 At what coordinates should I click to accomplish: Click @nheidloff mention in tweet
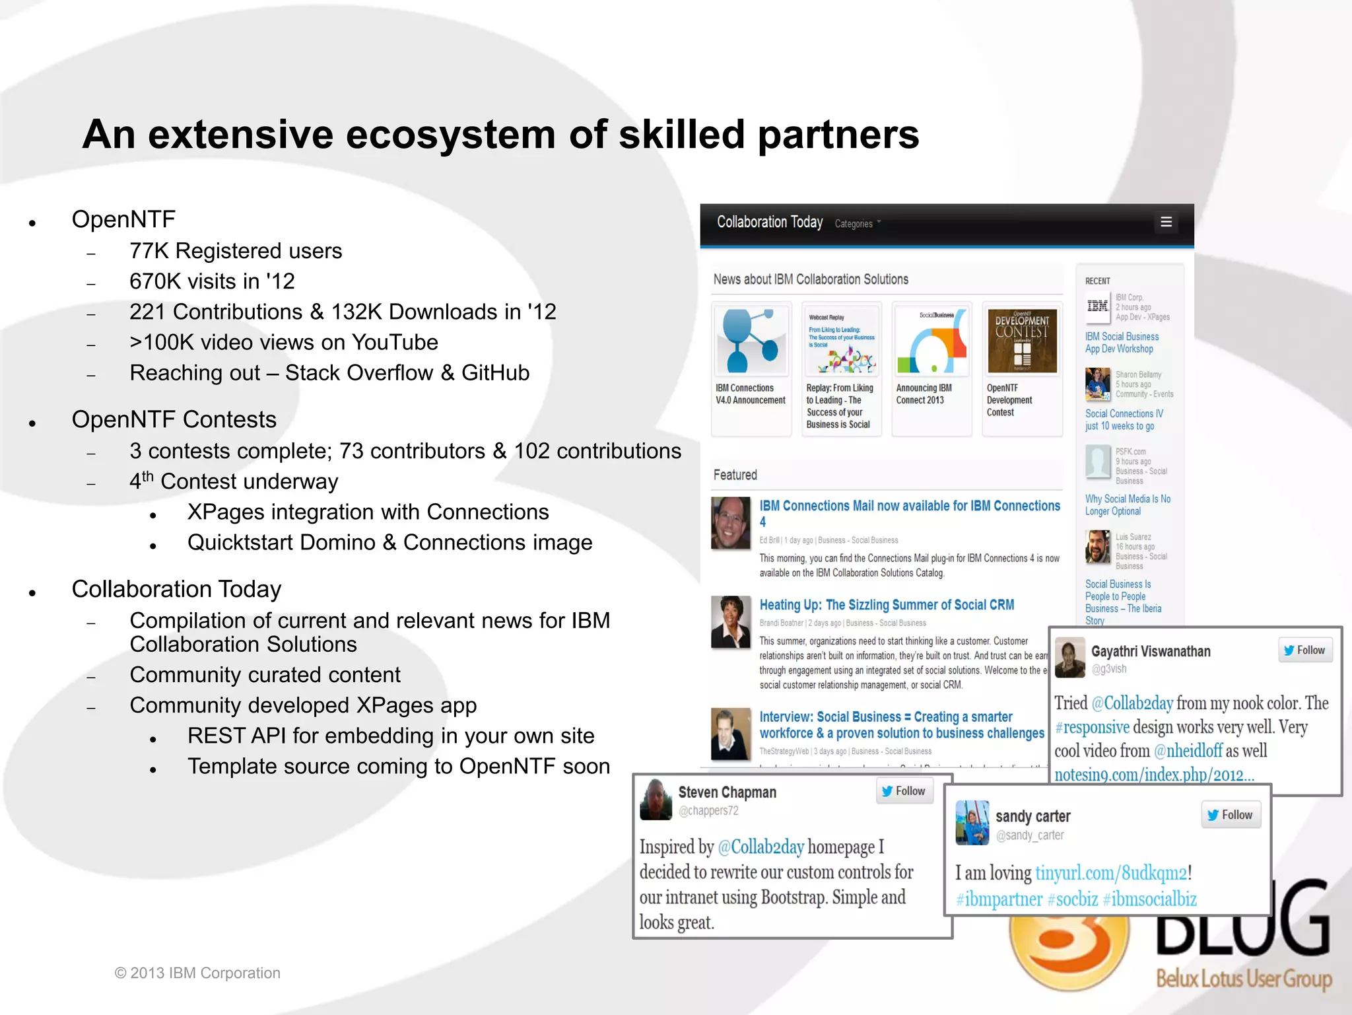(1188, 751)
